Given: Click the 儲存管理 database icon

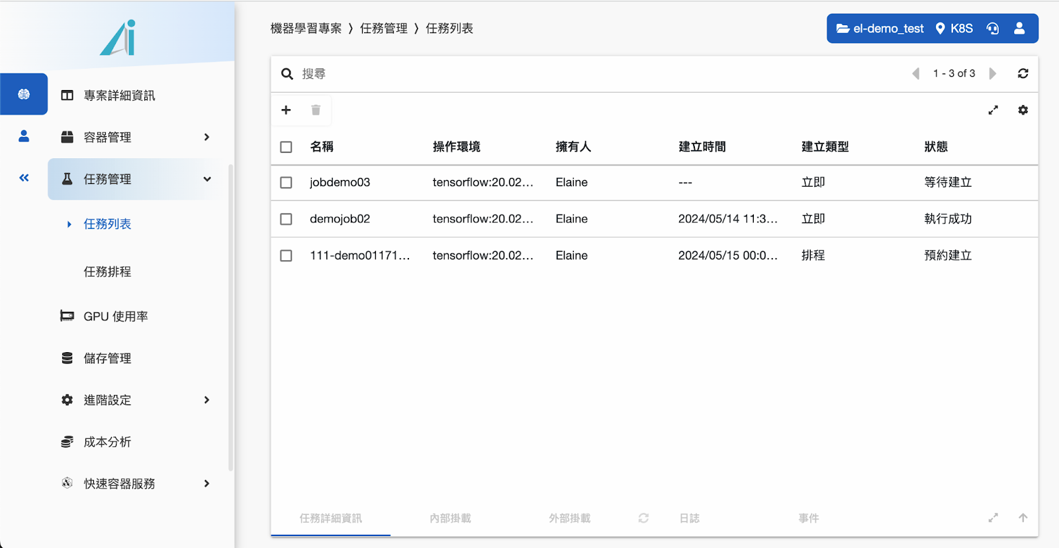Looking at the screenshot, I should tap(67, 358).
